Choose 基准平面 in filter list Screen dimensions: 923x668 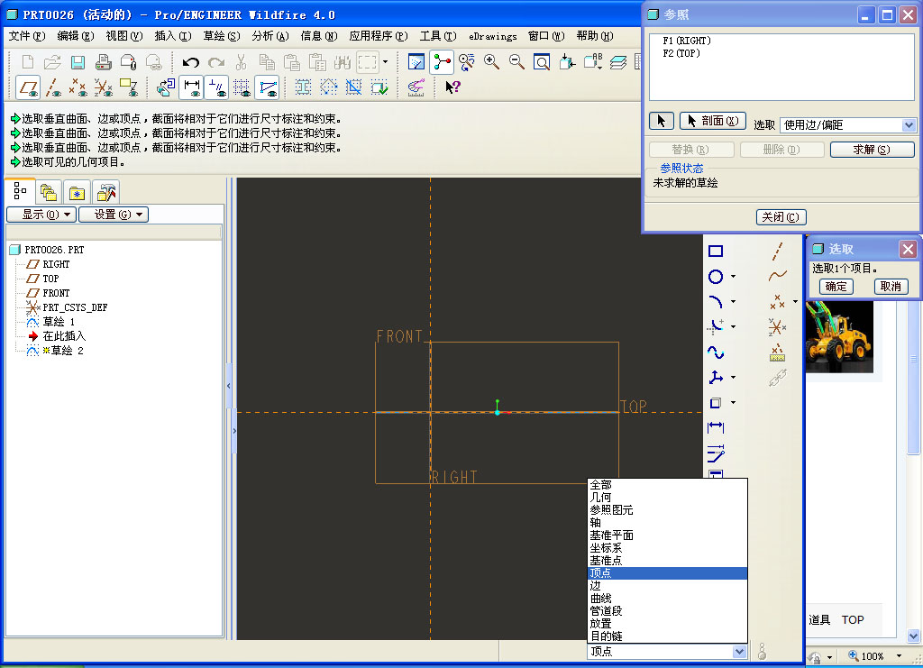pos(668,535)
